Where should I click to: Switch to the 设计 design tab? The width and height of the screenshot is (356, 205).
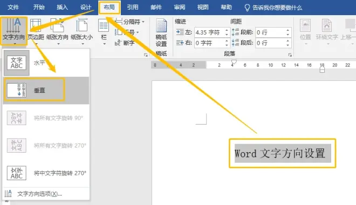pos(86,8)
